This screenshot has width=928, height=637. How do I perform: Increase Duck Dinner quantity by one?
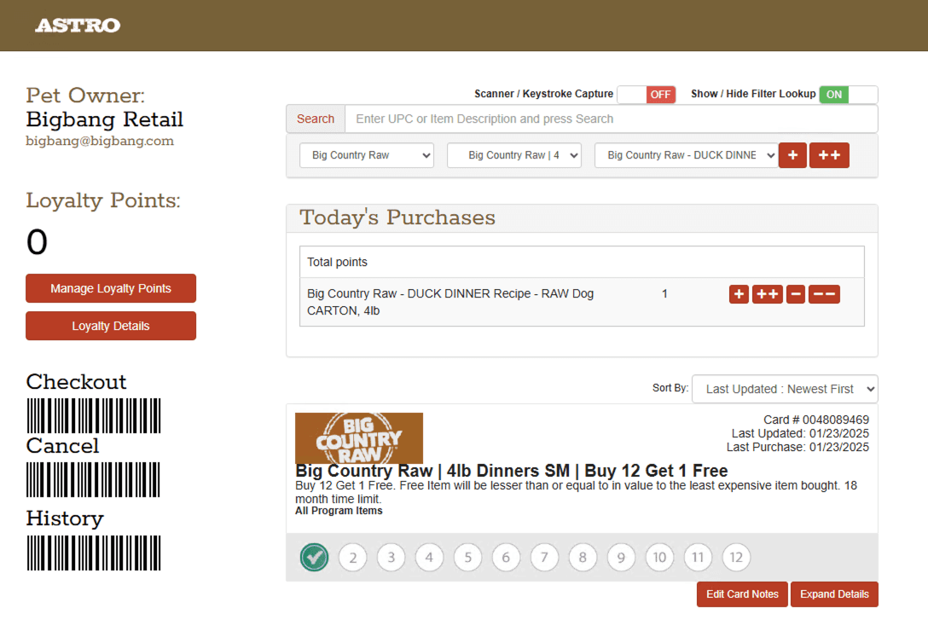739,294
